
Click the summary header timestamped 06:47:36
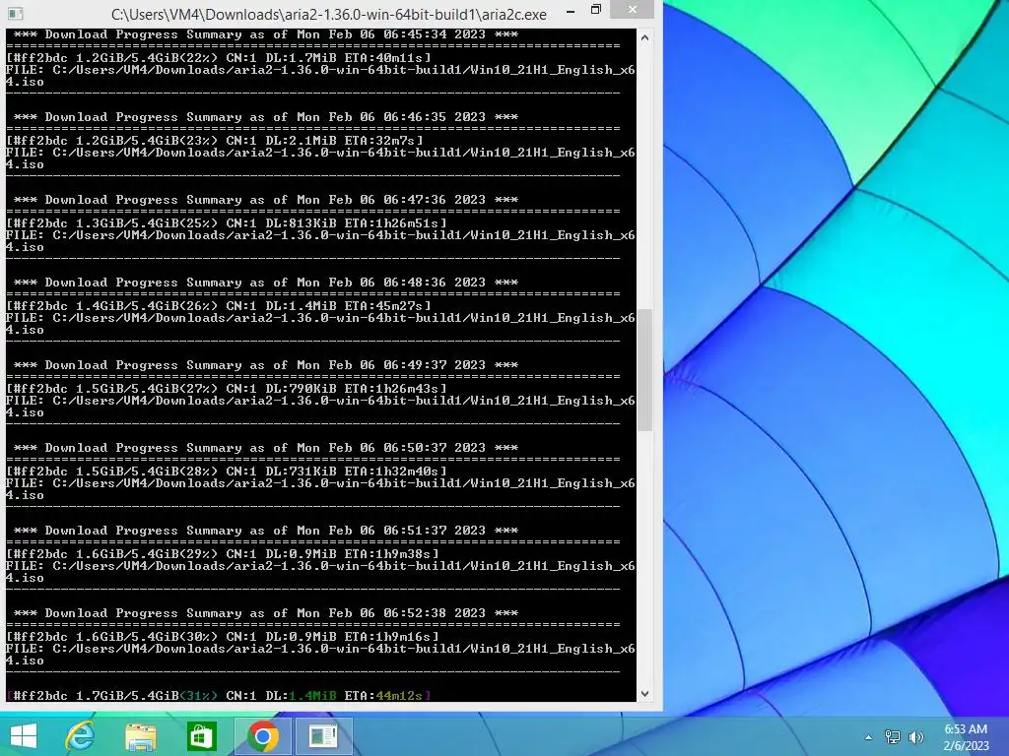click(x=266, y=200)
